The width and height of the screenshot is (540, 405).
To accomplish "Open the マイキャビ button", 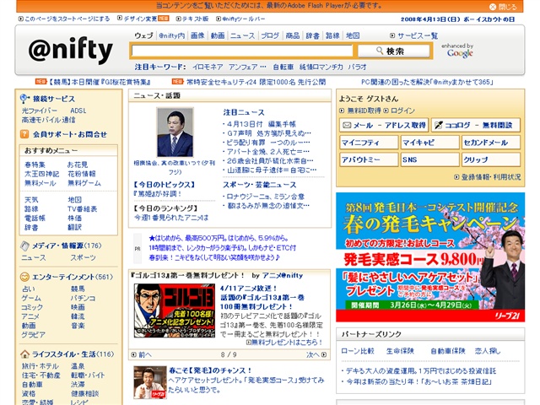I will [429, 143].
